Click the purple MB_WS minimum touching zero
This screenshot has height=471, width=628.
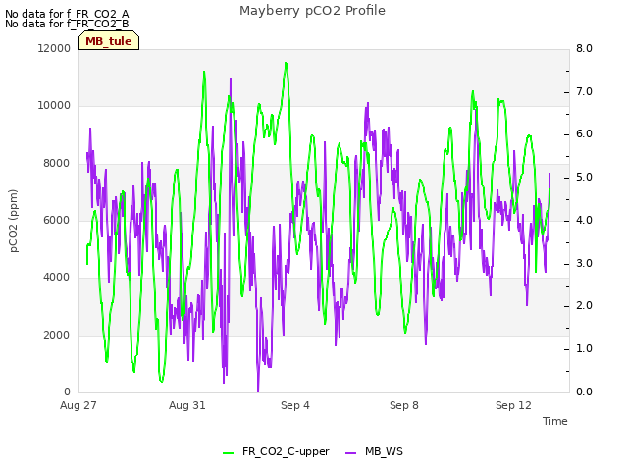pyautogui.click(x=258, y=391)
